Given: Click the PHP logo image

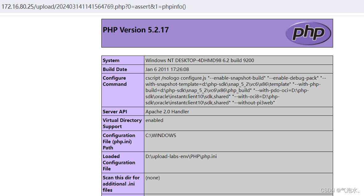Looking at the screenshot, I should click(x=308, y=33).
